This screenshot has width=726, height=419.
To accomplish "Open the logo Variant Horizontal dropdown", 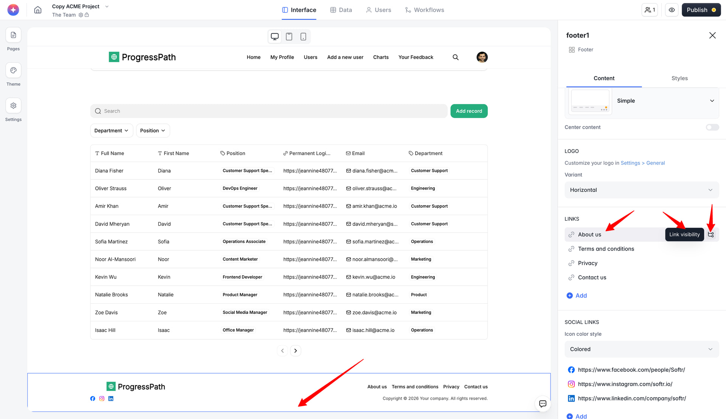I will point(641,190).
